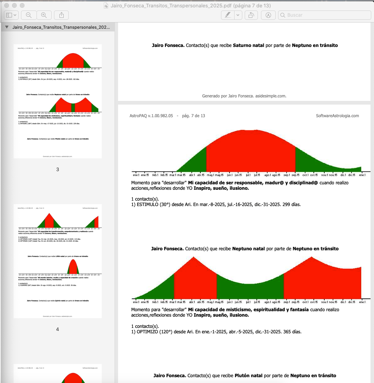Image resolution: width=374 pixels, height=383 pixels.
Task: Click the Buscar search field
Action: 326,15
